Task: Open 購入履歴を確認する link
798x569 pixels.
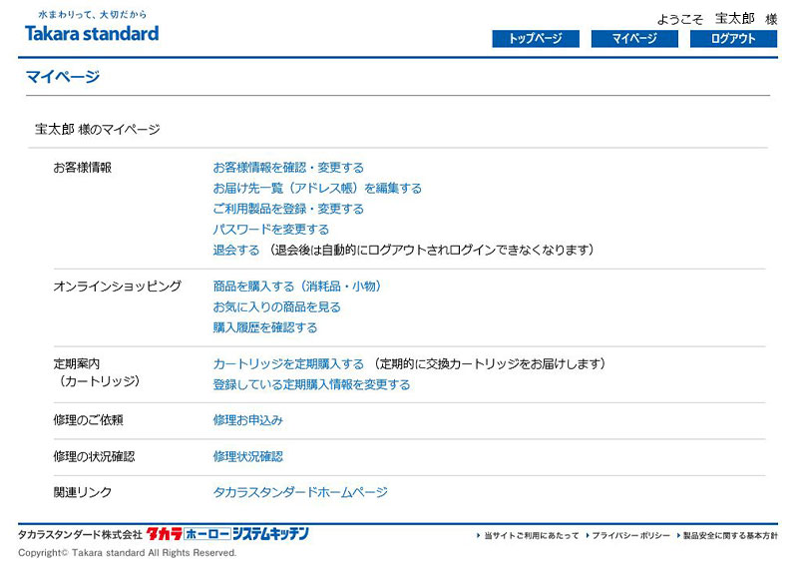Action: tap(264, 327)
